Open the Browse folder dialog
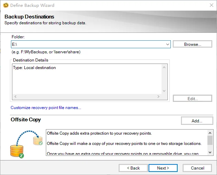 pyautogui.click(x=192, y=44)
